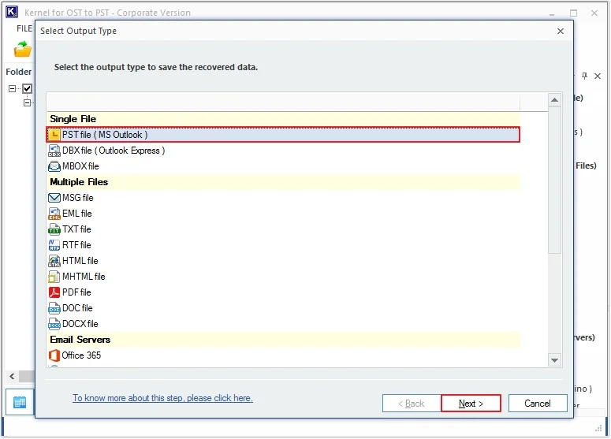Select 'HTML file' row

coord(283,261)
